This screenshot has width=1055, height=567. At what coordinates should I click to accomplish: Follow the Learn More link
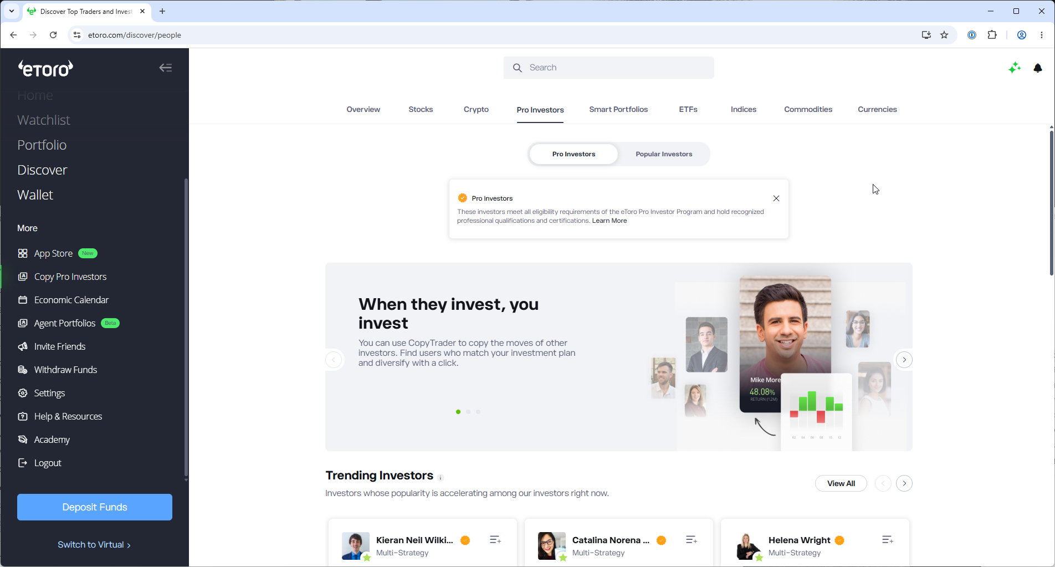[610, 221]
